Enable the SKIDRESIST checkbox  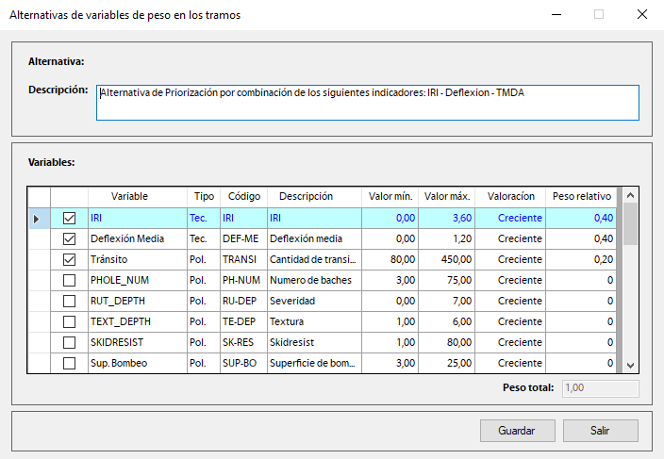69,342
